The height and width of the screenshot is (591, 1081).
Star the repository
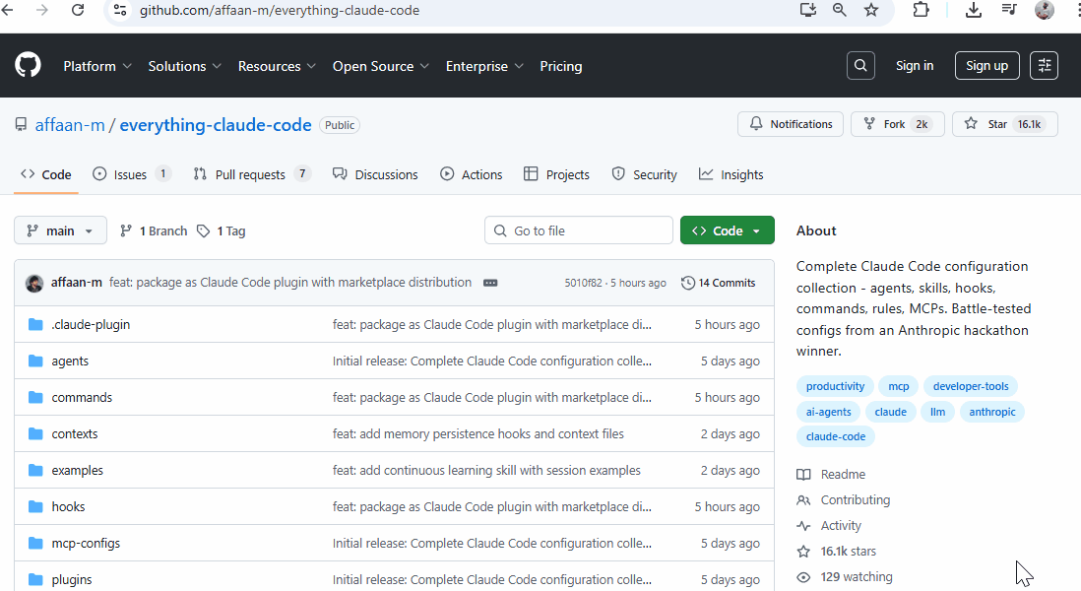1004,124
